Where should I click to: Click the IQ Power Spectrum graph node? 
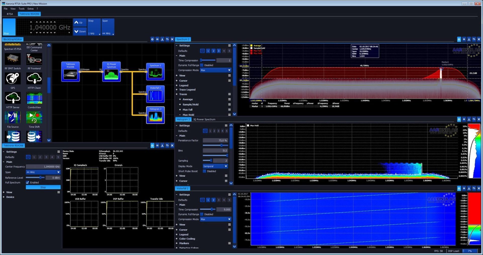[x=111, y=72]
